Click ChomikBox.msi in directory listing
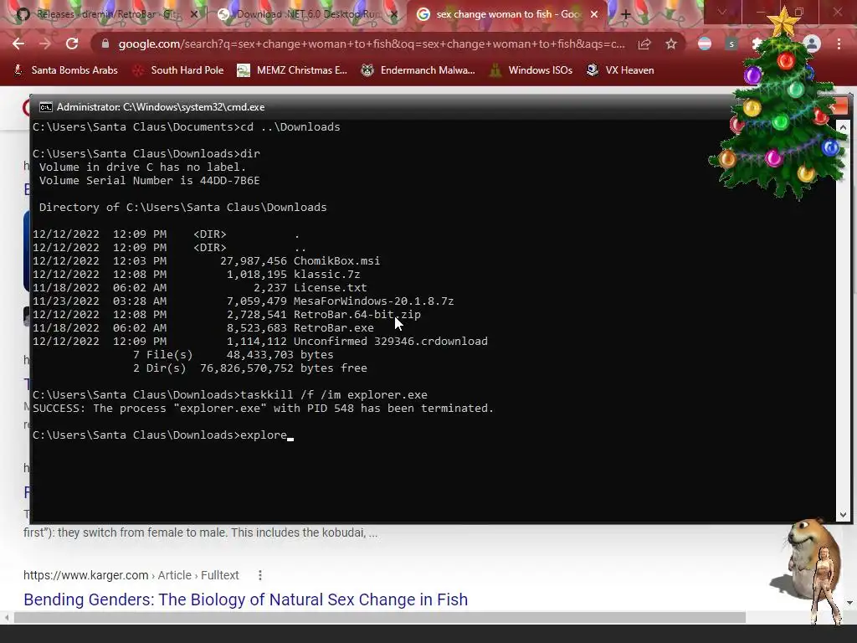This screenshot has height=643, width=857. coord(336,261)
